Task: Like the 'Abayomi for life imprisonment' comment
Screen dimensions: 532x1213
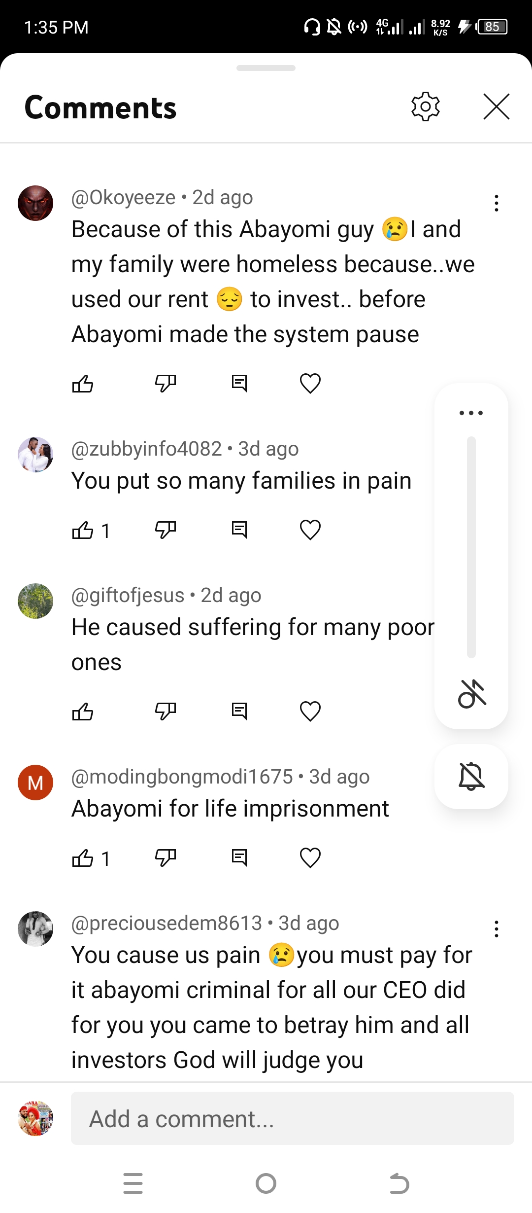Action: pos(83,858)
